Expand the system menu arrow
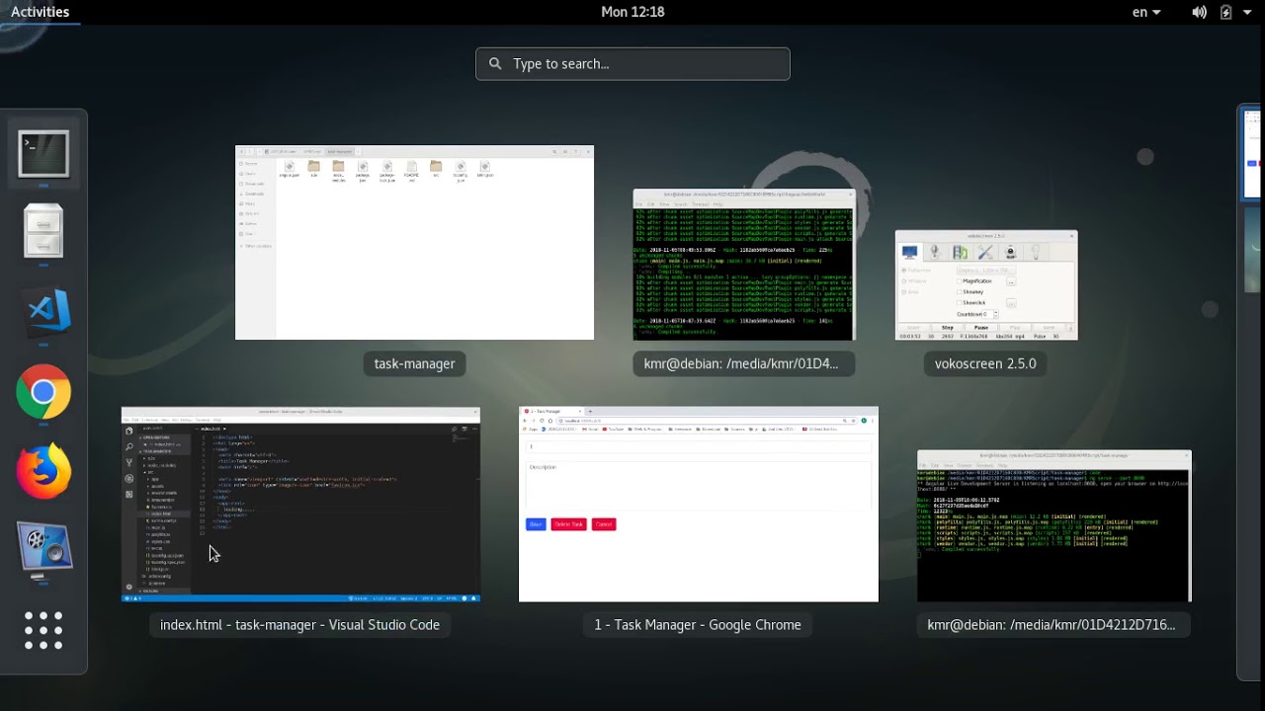The width and height of the screenshot is (1265, 711). (x=1246, y=12)
